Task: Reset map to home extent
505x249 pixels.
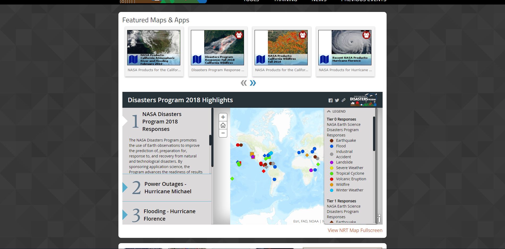Action: click(x=223, y=125)
